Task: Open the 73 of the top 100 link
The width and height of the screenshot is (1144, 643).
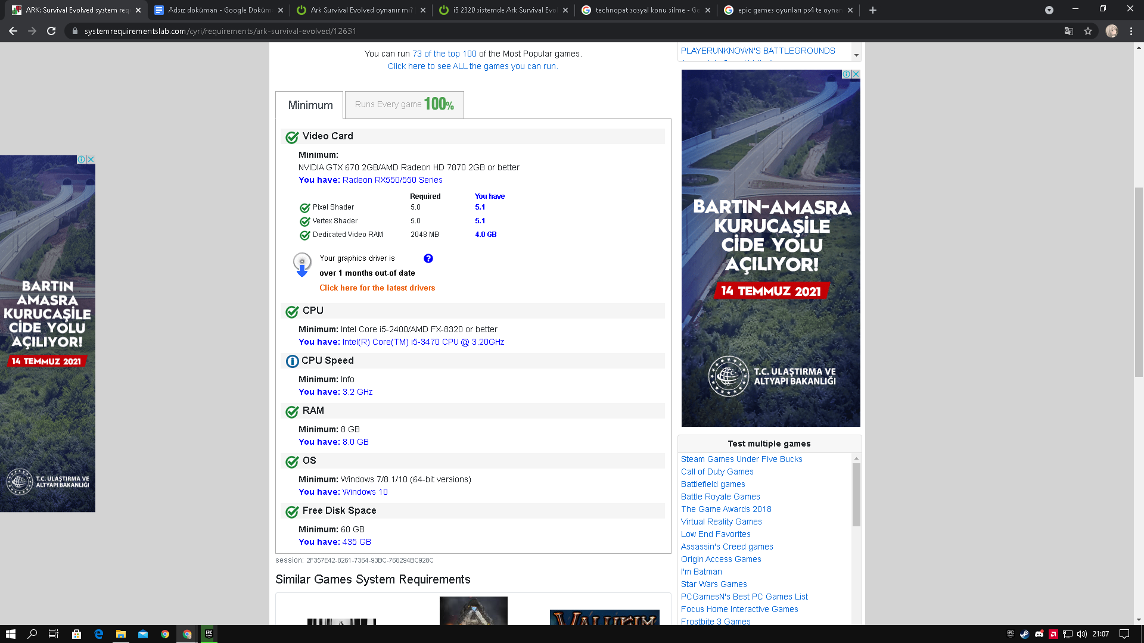Action: [444, 54]
